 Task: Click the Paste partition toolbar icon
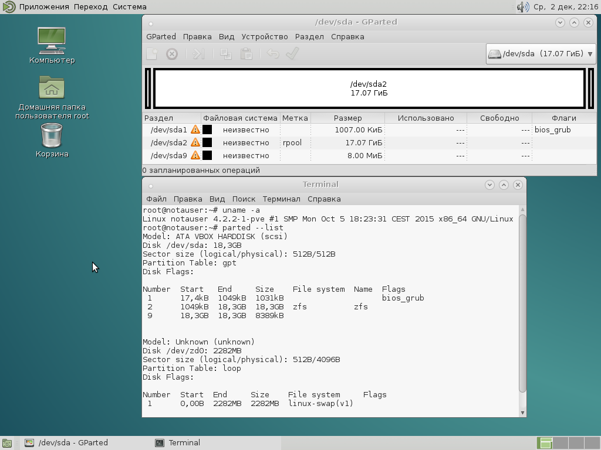[x=247, y=54]
